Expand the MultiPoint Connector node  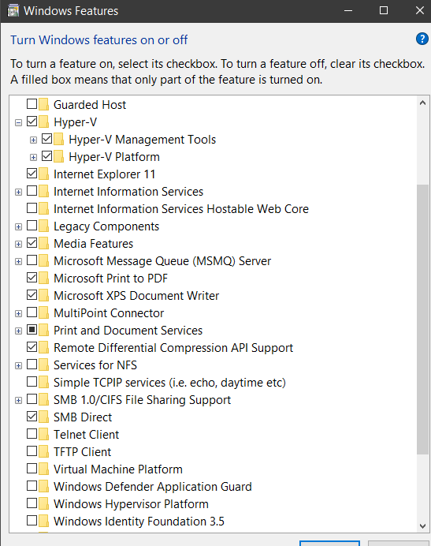tap(18, 314)
